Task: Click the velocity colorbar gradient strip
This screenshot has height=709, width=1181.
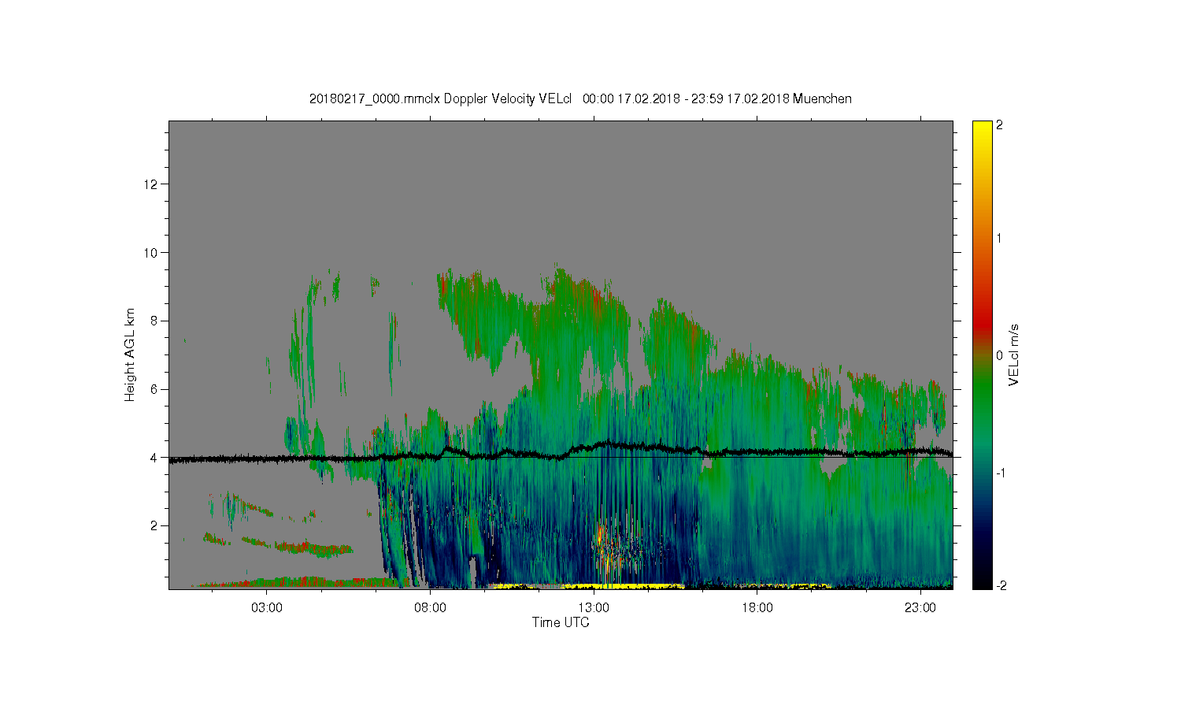Action: coord(982,354)
